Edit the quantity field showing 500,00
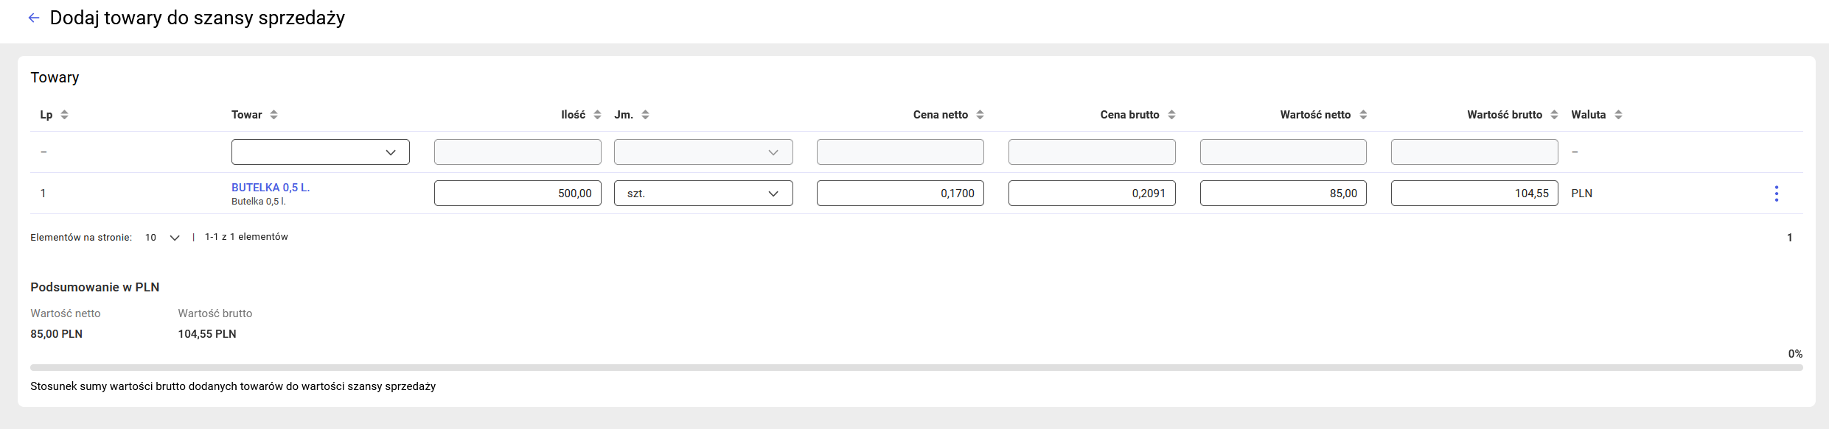Image resolution: width=1829 pixels, height=429 pixels. tap(517, 194)
